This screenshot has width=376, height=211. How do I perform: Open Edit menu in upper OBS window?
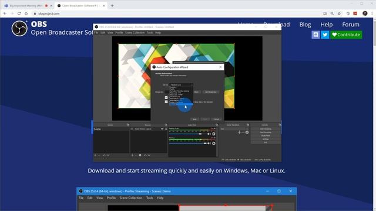(x=103, y=33)
